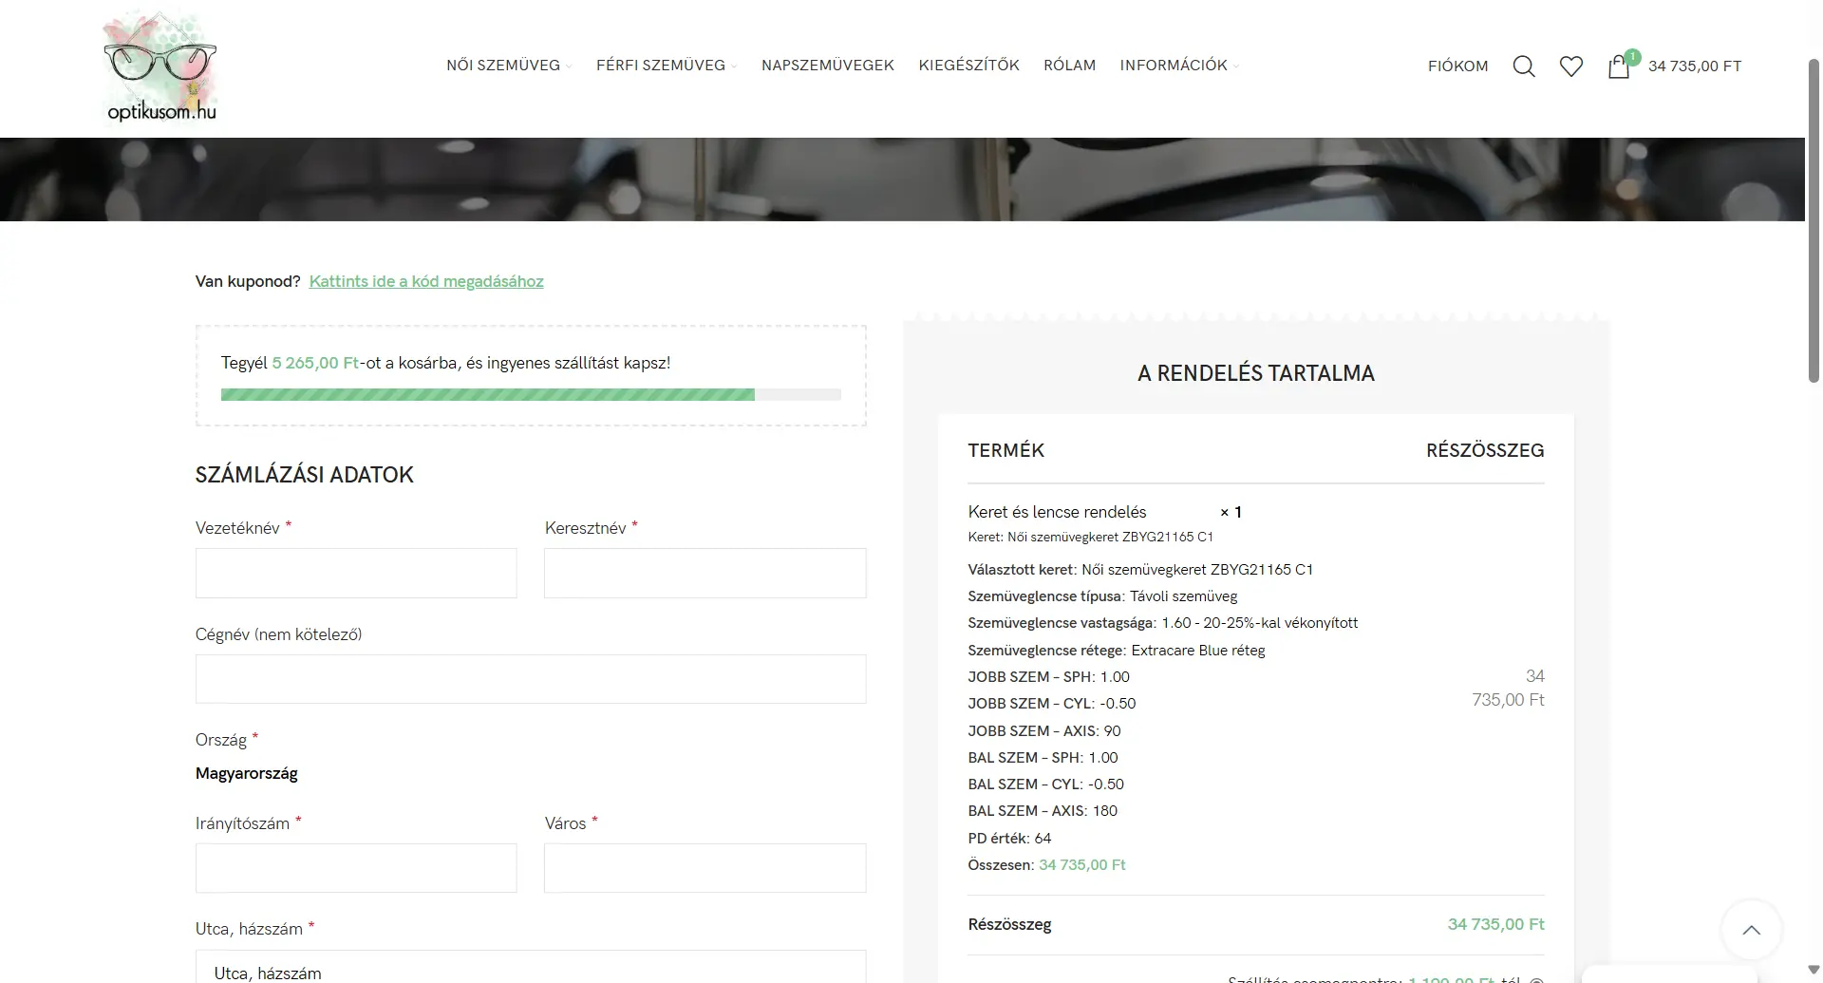1823x983 pixels.
Task: Select the Irányítószám input field
Action: click(x=356, y=868)
